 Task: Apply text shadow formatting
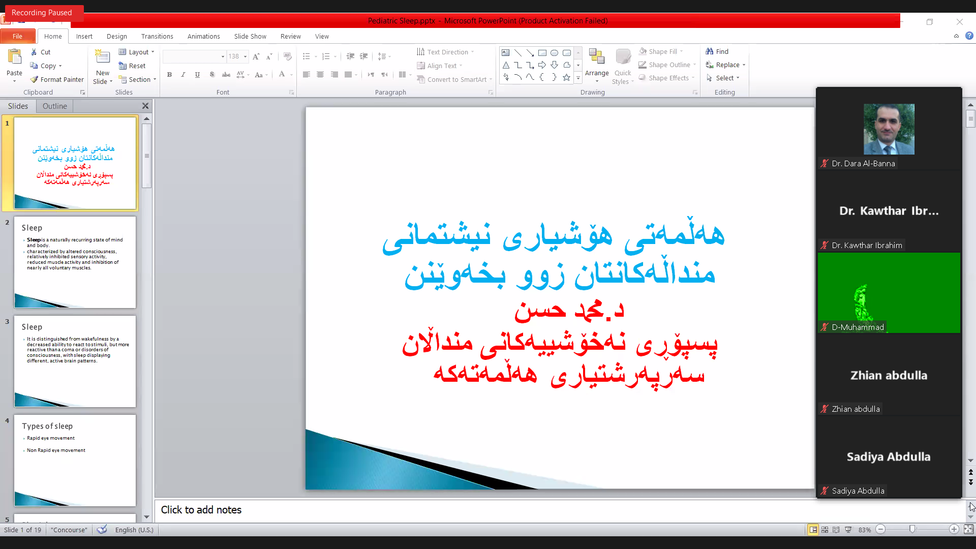point(212,75)
